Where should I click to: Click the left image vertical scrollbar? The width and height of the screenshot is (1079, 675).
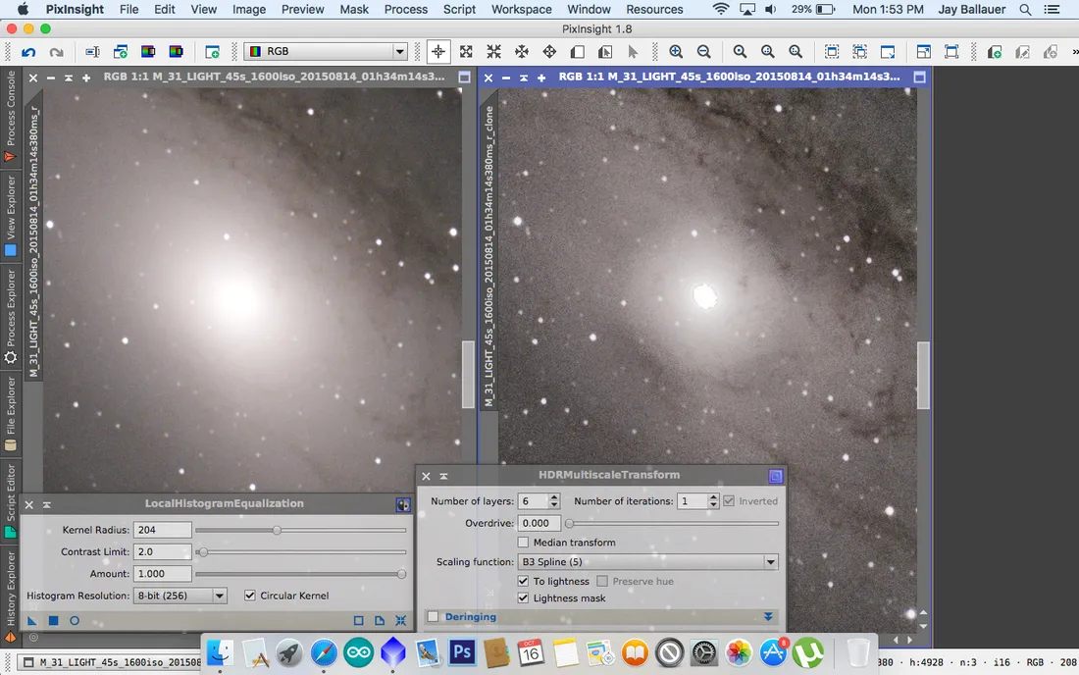pyautogui.click(x=468, y=374)
